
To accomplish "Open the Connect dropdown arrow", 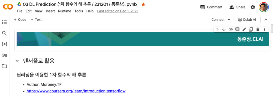I will (x=229, y=20).
